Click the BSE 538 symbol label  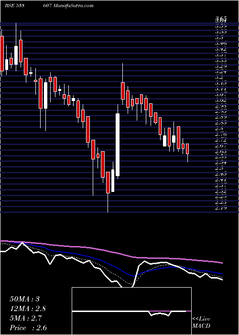(x=14, y=6)
